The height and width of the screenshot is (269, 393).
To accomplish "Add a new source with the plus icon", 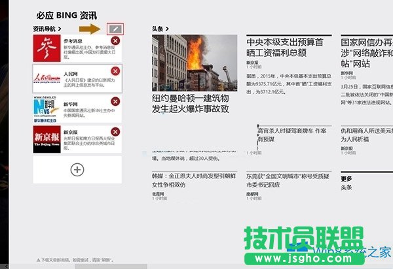I will [x=77, y=170].
